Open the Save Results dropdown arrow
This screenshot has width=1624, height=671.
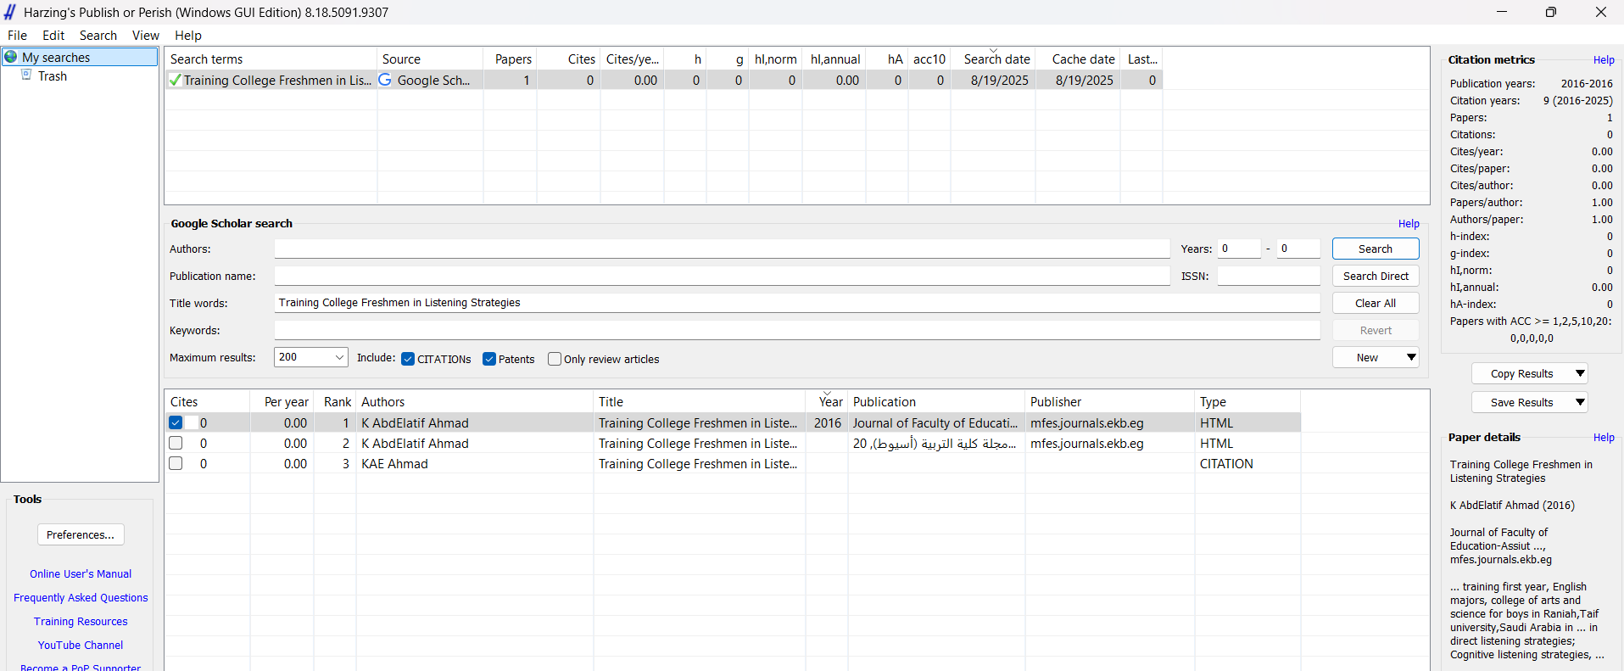[x=1580, y=402]
